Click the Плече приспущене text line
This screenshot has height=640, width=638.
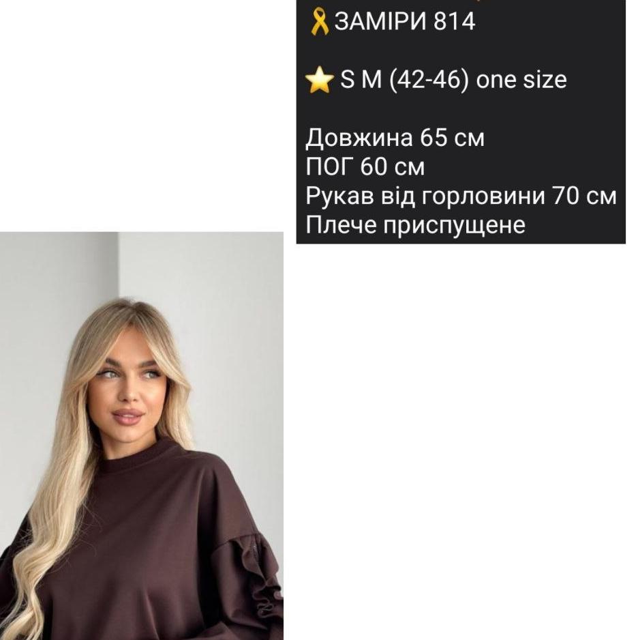[415, 225]
